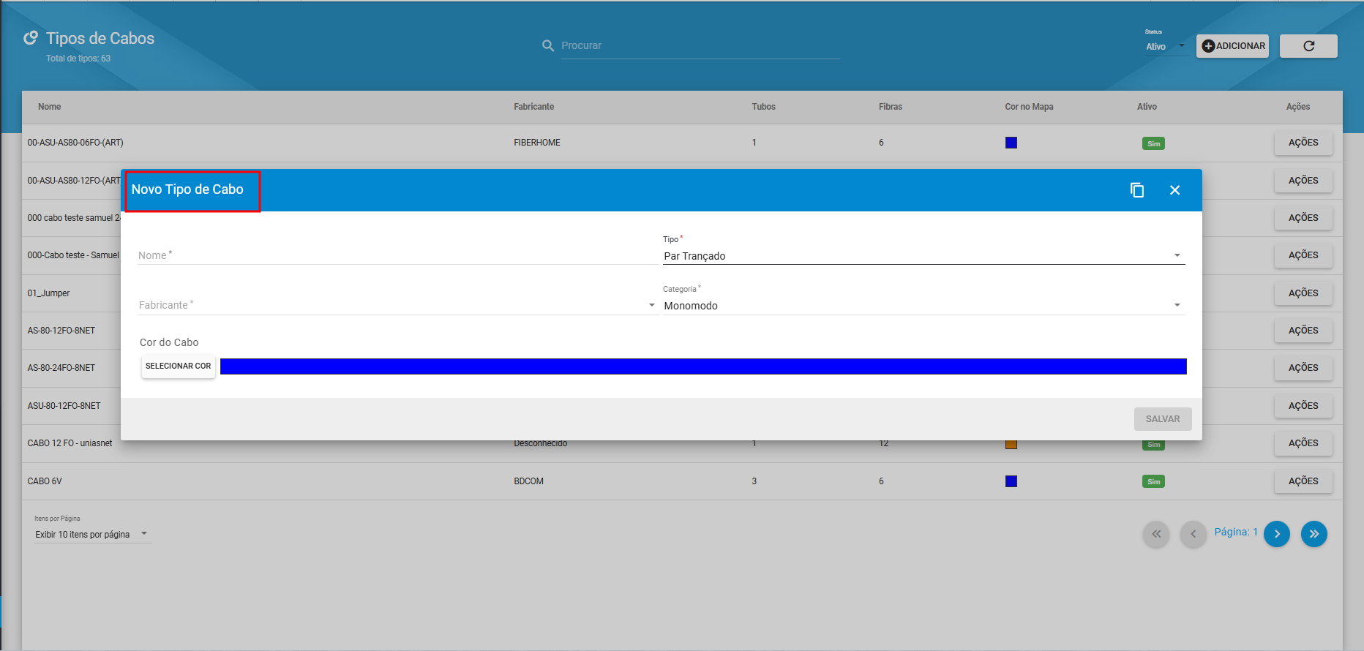Click the Total de tipos: 63 text

[78, 59]
